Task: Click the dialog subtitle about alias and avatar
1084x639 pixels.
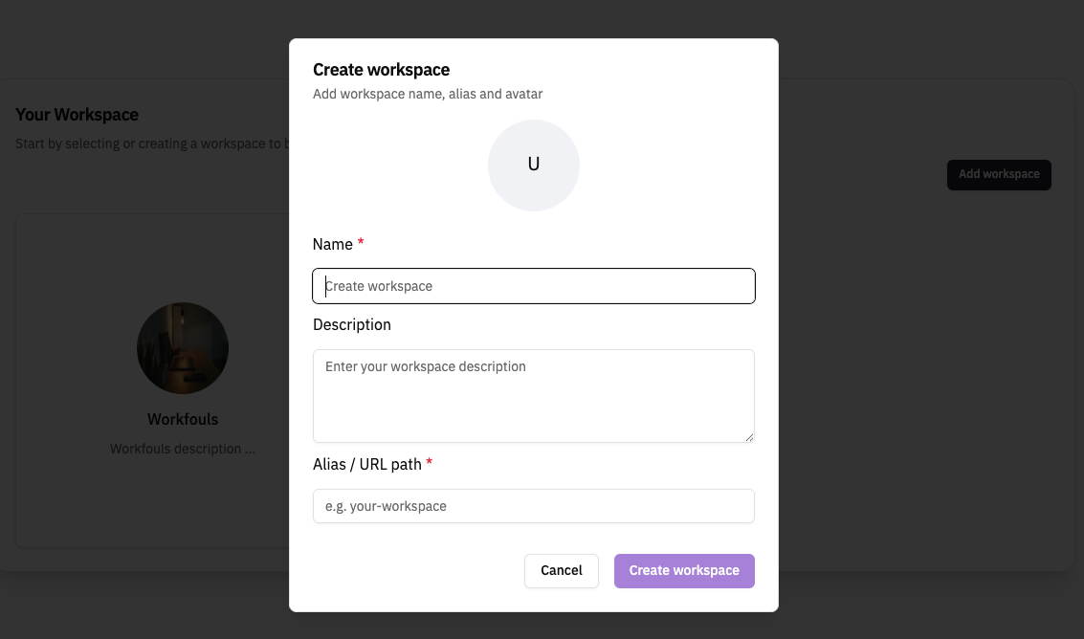Action: (x=428, y=94)
